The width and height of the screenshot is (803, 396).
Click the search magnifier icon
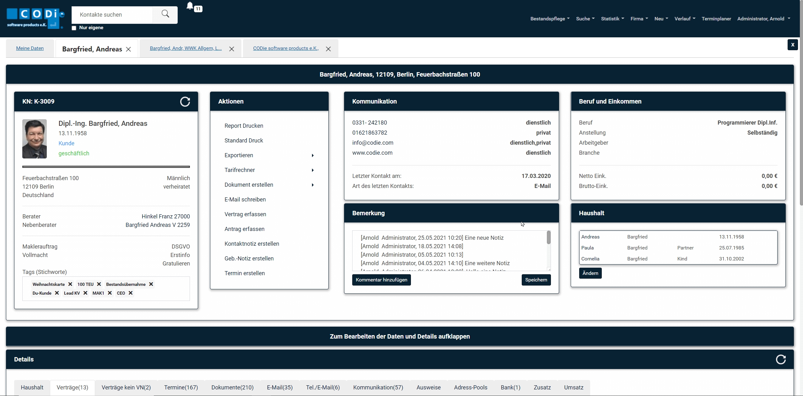point(165,14)
